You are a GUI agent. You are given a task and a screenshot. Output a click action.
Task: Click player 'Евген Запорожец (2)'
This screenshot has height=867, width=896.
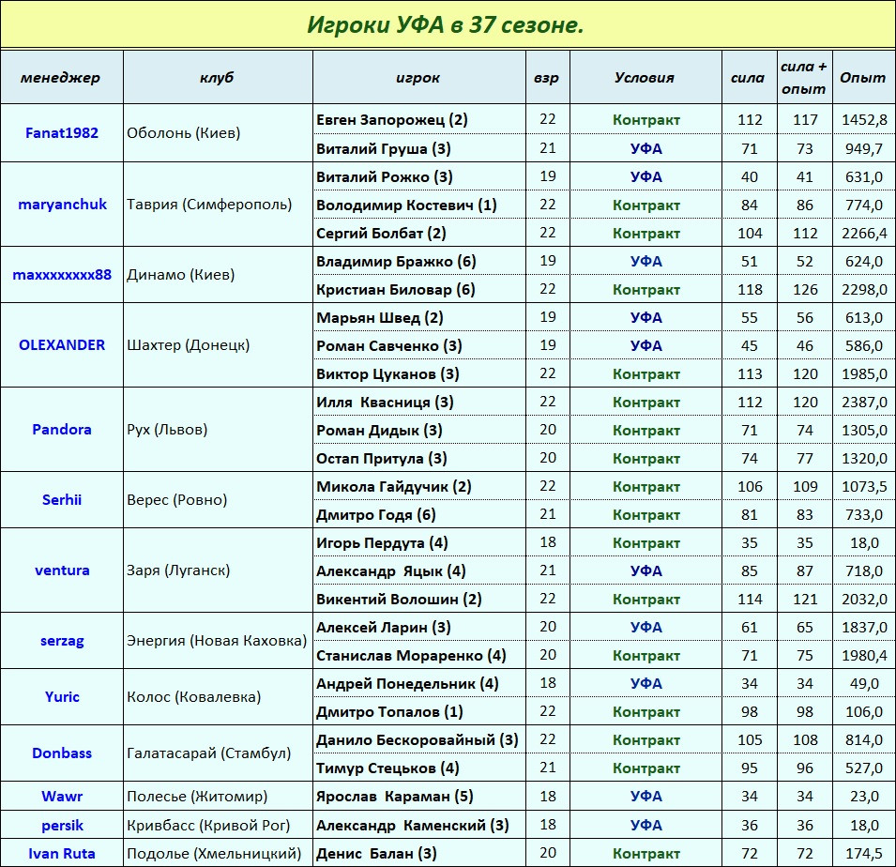(392, 120)
